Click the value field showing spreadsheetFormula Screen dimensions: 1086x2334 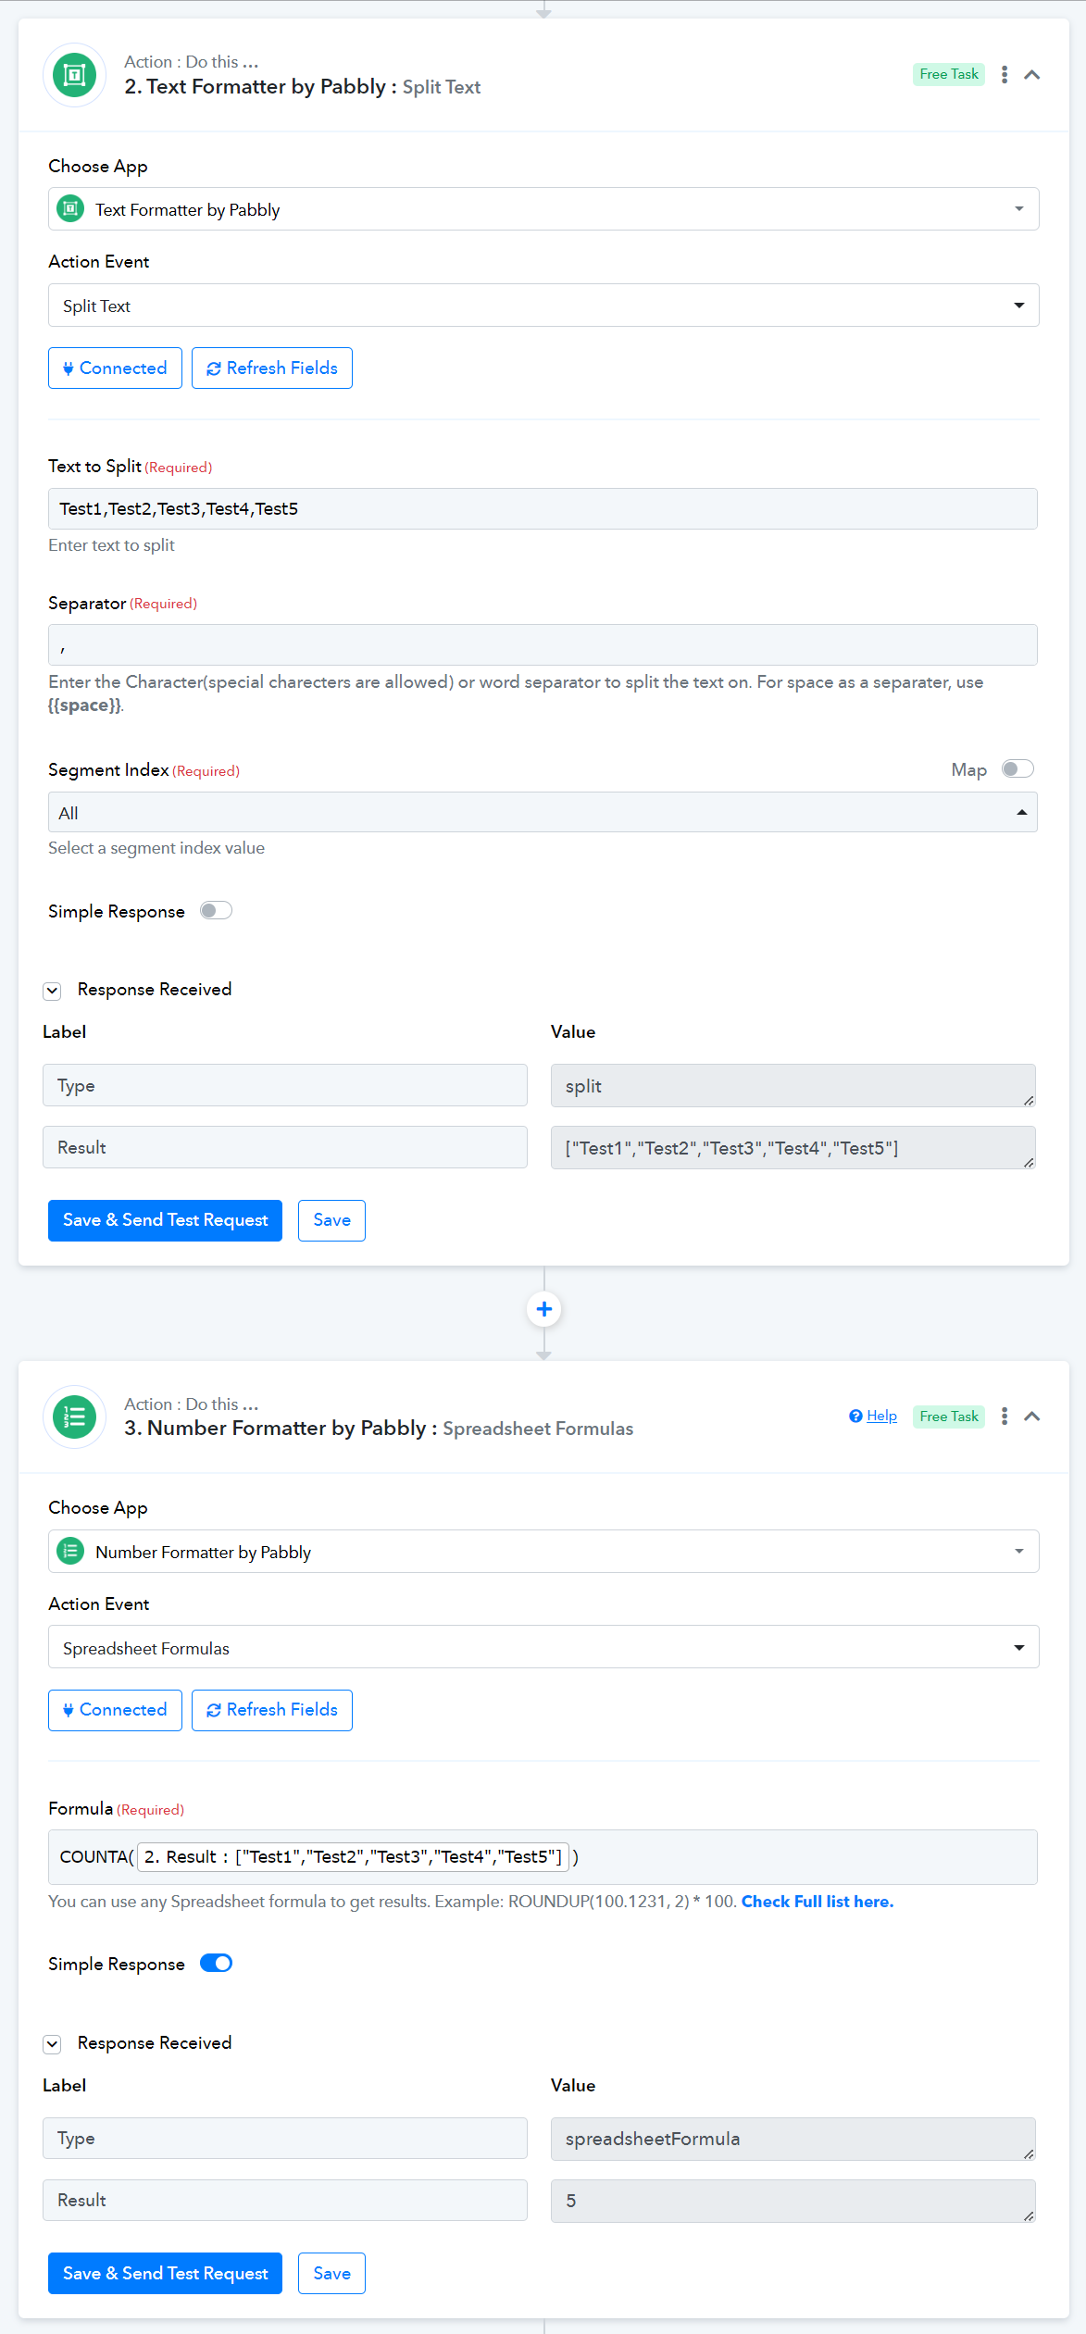(x=793, y=2140)
